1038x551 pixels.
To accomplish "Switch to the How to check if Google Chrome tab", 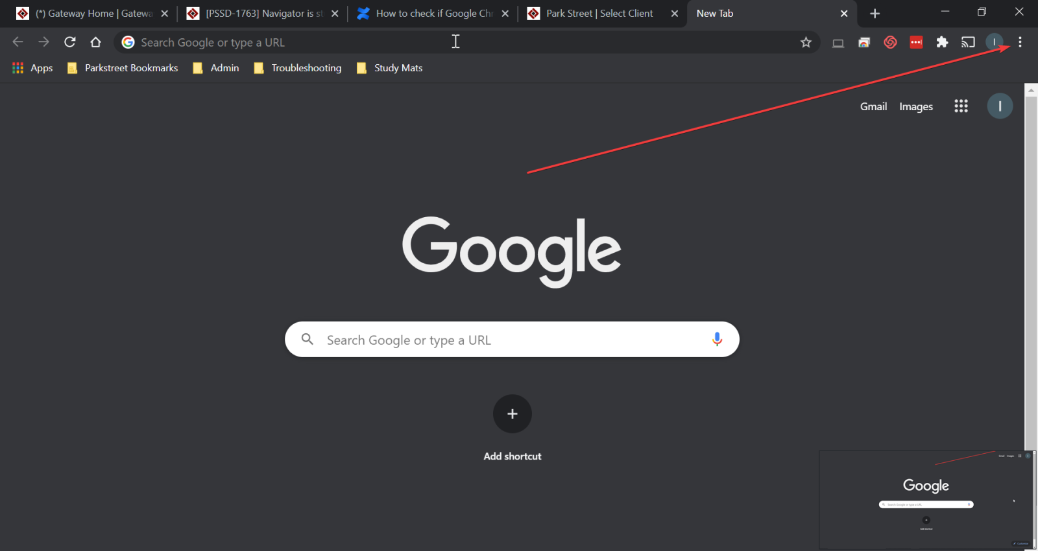I will (433, 14).
